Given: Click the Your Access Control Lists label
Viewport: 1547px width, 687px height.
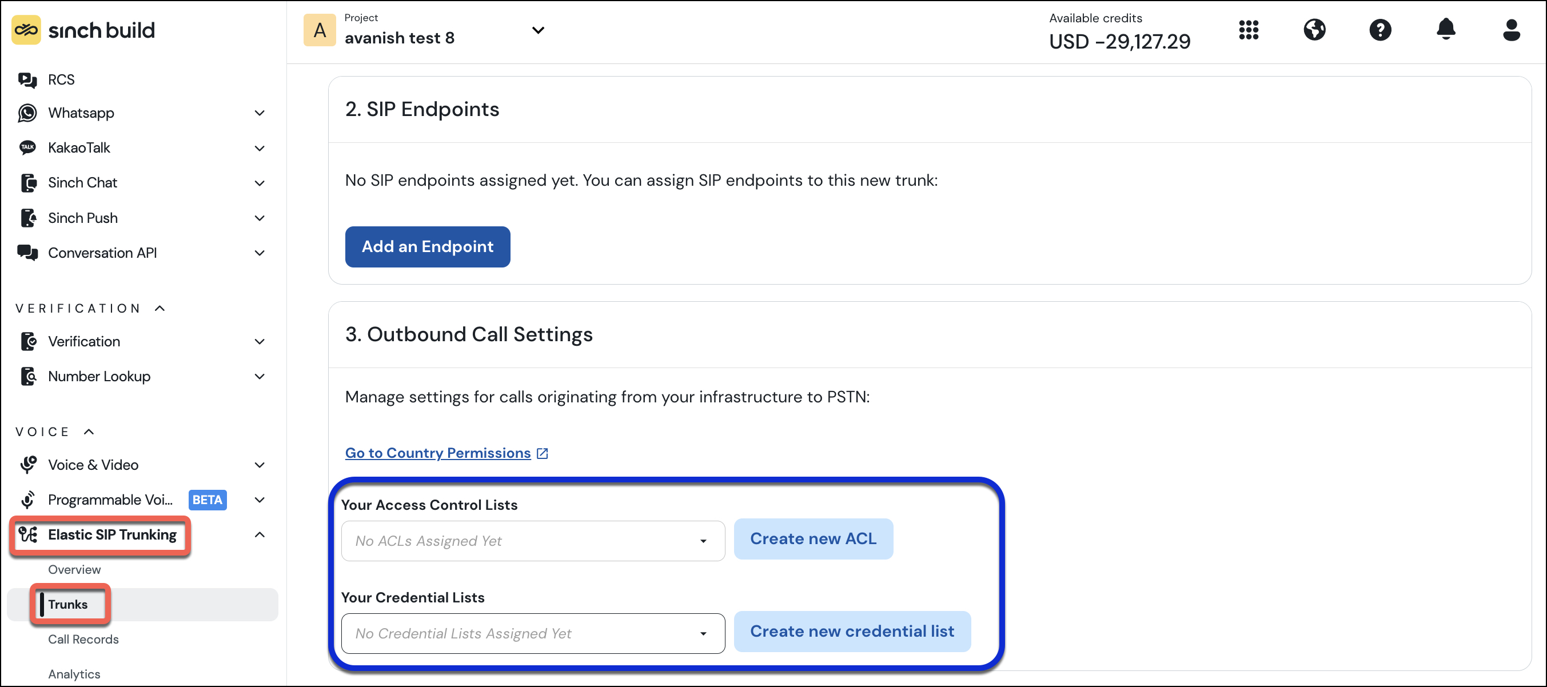Looking at the screenshot, I should tap(429, 505).
